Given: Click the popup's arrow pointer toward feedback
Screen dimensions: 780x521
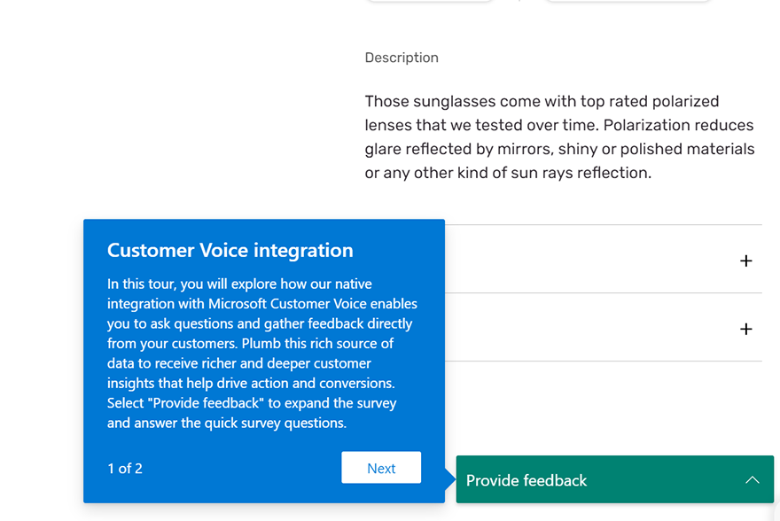Looking at the screenshot, I should 449,479.
